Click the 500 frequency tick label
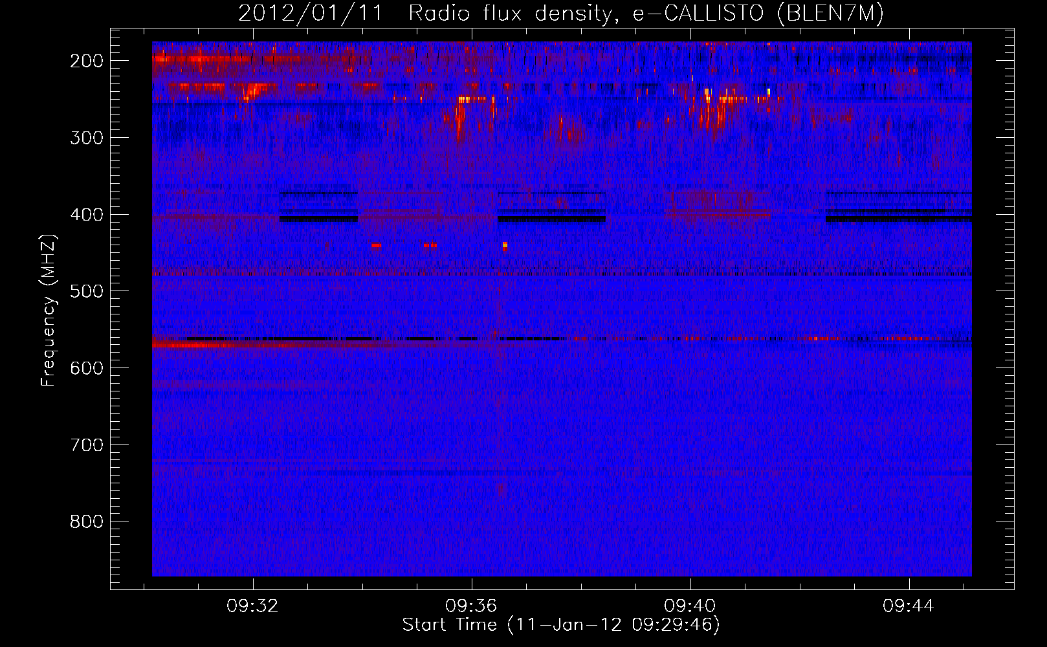 click(x=87, y=291)
